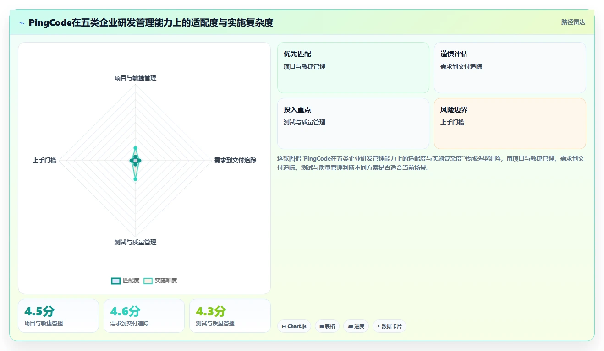Click the 4.5分 score card
The image size is (604, 351).
tap(58, 316)
